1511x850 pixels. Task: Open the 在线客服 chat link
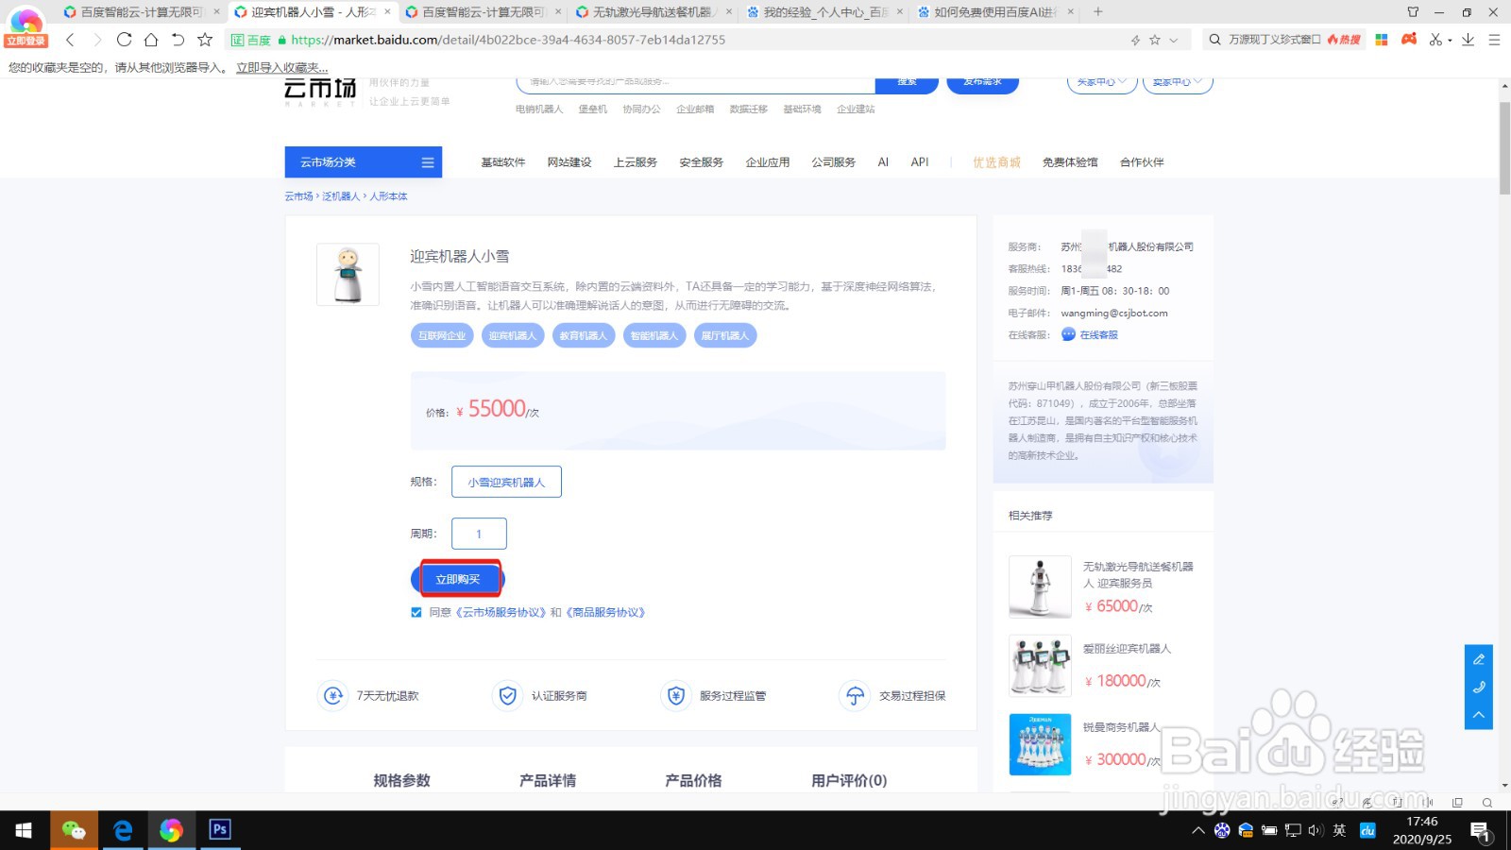tap(1090, 334)
